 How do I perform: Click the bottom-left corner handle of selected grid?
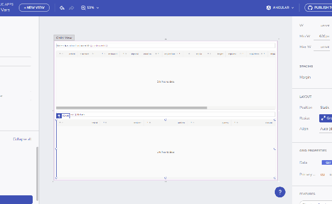(56, 178)
